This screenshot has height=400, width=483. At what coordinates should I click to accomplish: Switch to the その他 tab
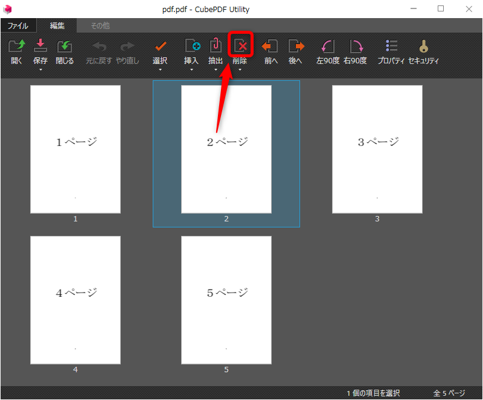[100, 25]
